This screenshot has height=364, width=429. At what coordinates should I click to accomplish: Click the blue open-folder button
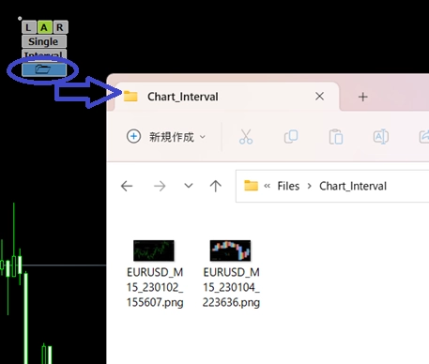click(44, 69)
